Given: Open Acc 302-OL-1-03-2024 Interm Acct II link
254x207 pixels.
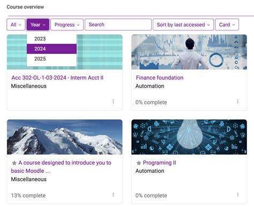Looking at the screenshot, I should [x=57, y=78].
